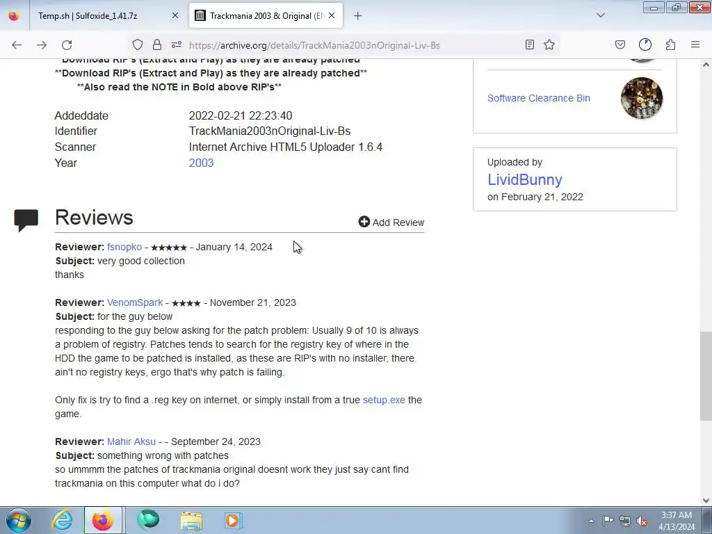Close the Temp.sh tab
The image size is (712, 534).
click(x=175, y=16)
